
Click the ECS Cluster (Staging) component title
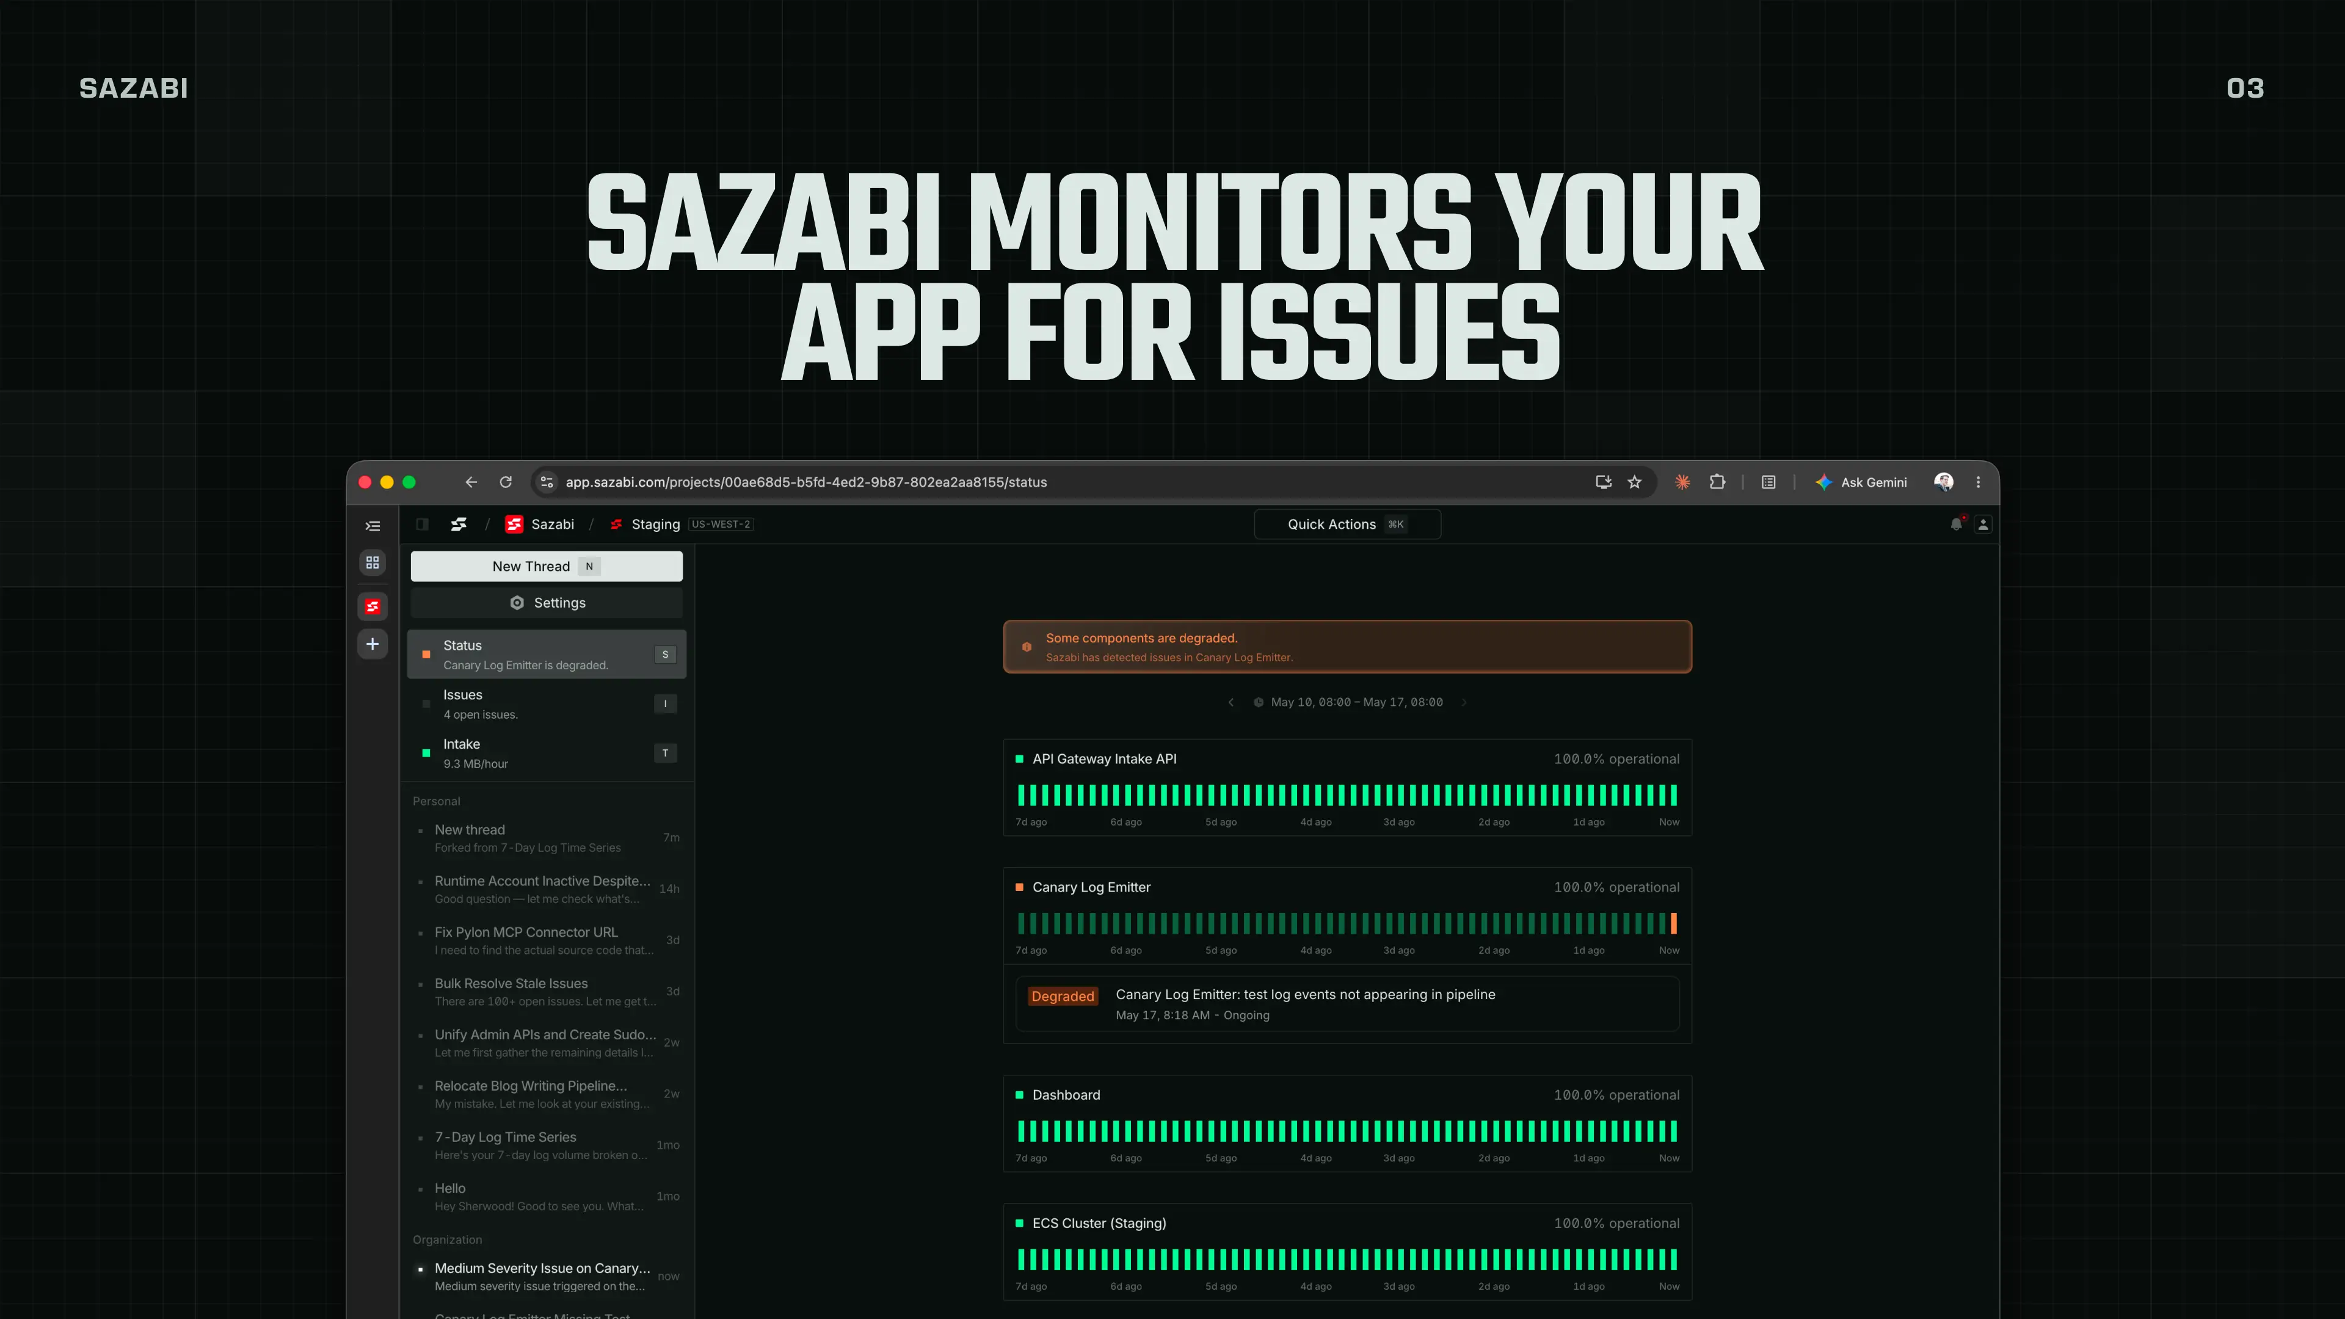click(1099, 1223)
